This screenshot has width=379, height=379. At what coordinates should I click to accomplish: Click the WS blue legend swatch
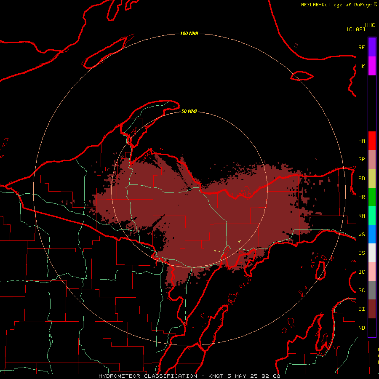372,234
